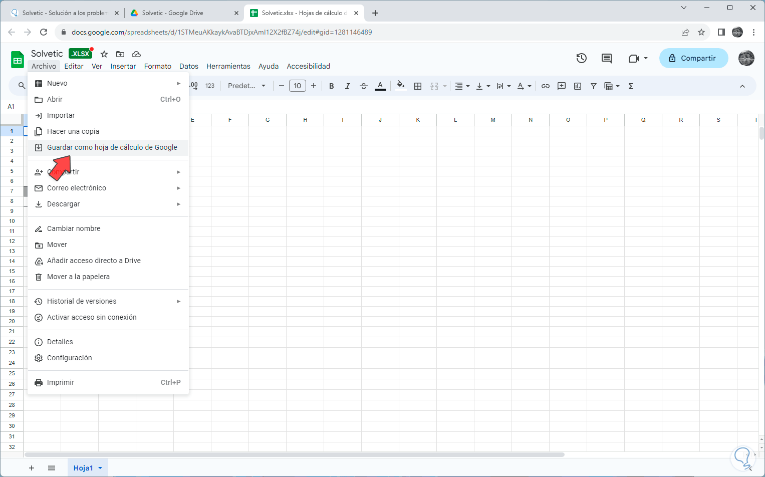Click the toolbar search magnifier icon
765x477 pixels.
pyautogui.click(x=22, y=86)
